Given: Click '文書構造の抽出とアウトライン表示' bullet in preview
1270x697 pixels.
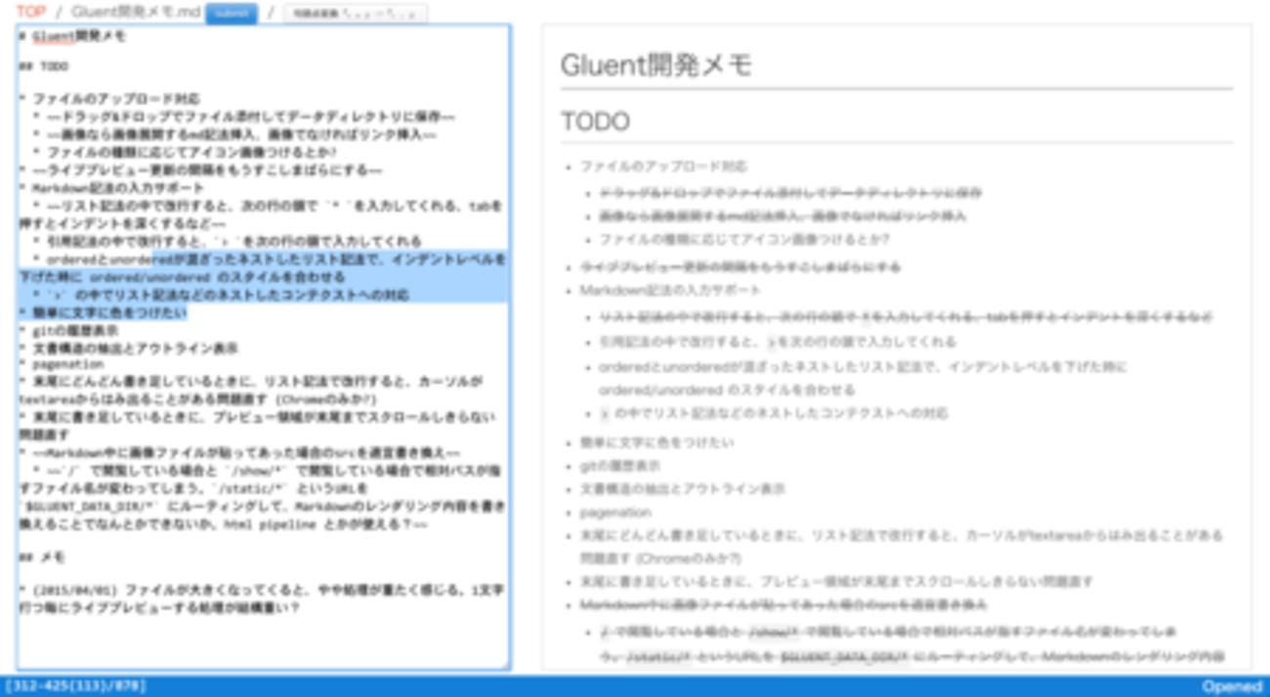Looking at the screenshot, I should click(x=682, y=489).
